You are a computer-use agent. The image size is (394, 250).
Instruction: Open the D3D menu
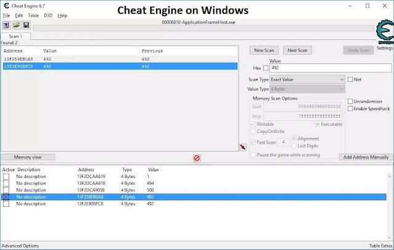click(48, 15)
